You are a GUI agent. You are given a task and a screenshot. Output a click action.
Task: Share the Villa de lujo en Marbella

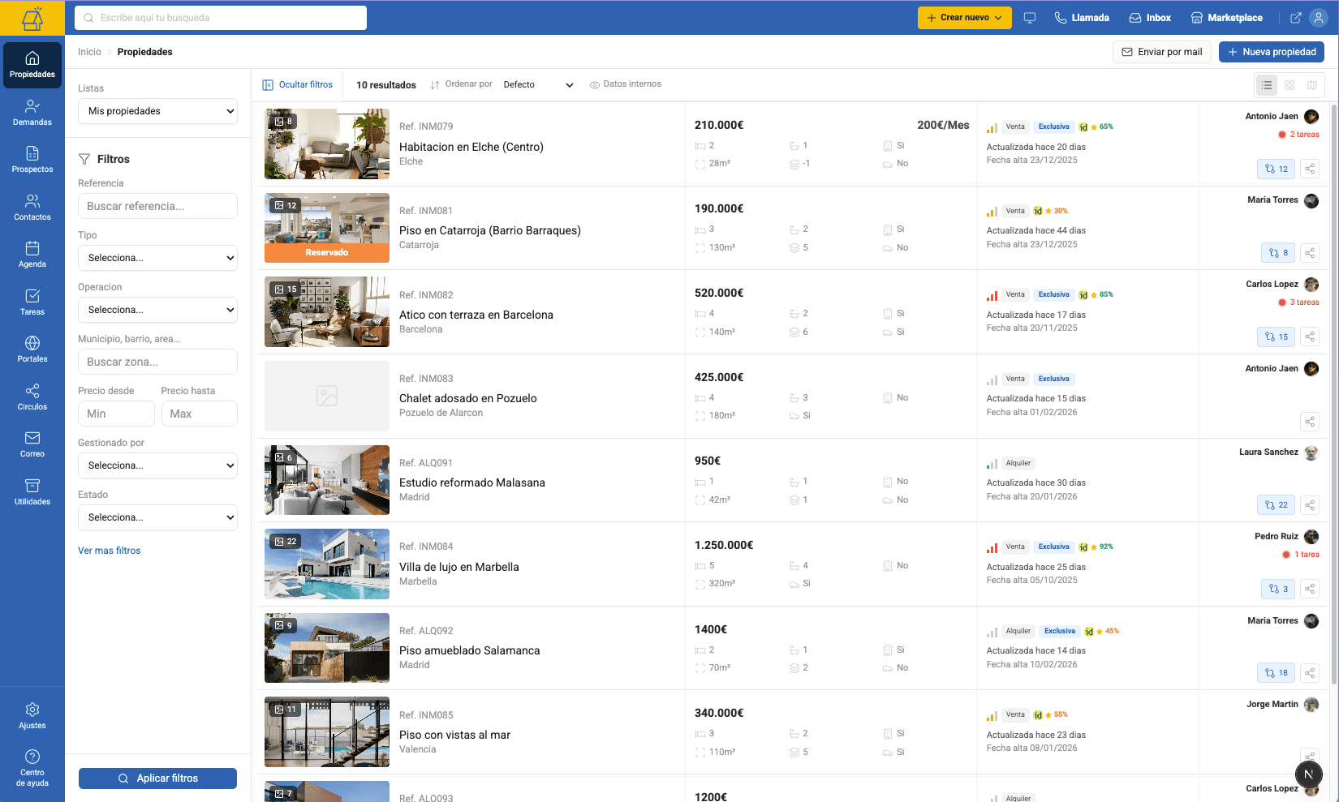coord(1310,589)
